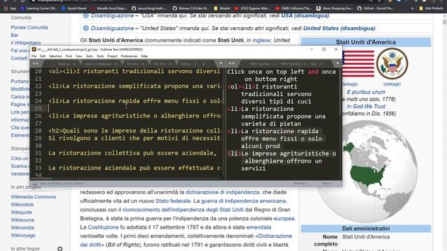Open the File menu in Sublime Text

(34, 56)
